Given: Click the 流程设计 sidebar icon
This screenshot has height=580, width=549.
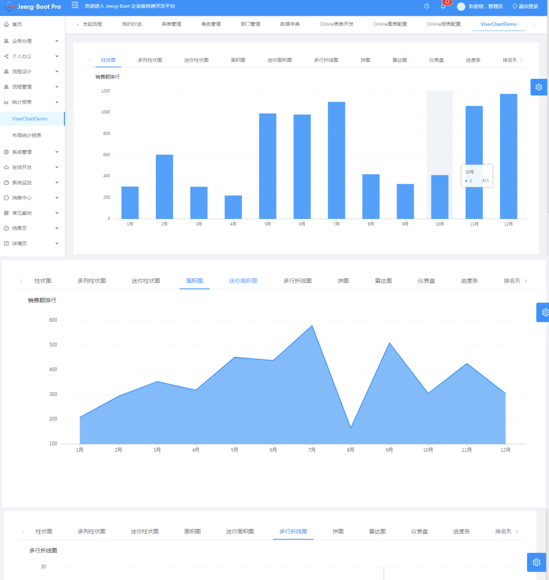Looking at the screenshot, I should click(6, 72).
